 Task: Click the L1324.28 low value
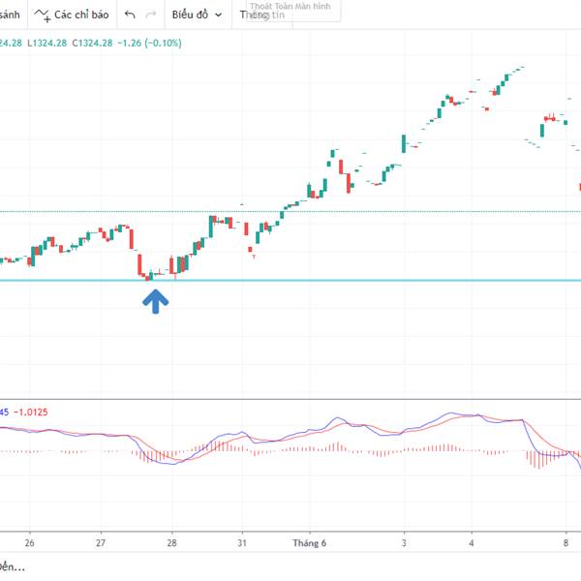pyautogui.click(x=47, y=43)
